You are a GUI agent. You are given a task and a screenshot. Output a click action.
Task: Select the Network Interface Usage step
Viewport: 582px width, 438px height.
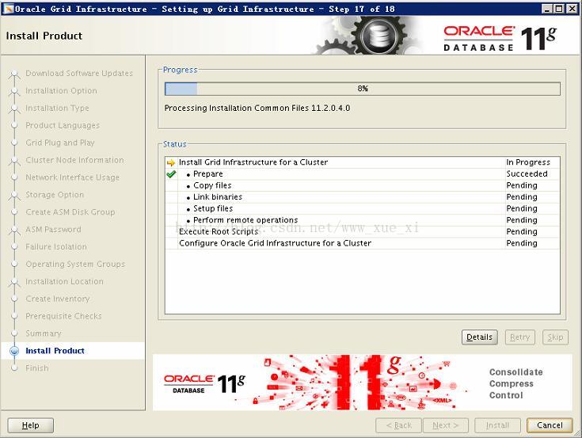coord(72,177)
